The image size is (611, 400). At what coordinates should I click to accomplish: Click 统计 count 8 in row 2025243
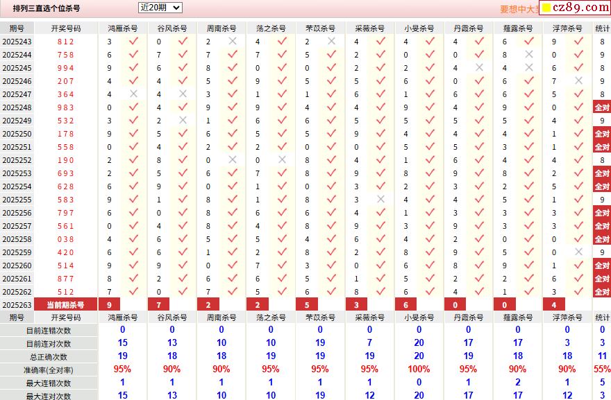(x=602, y=42)
